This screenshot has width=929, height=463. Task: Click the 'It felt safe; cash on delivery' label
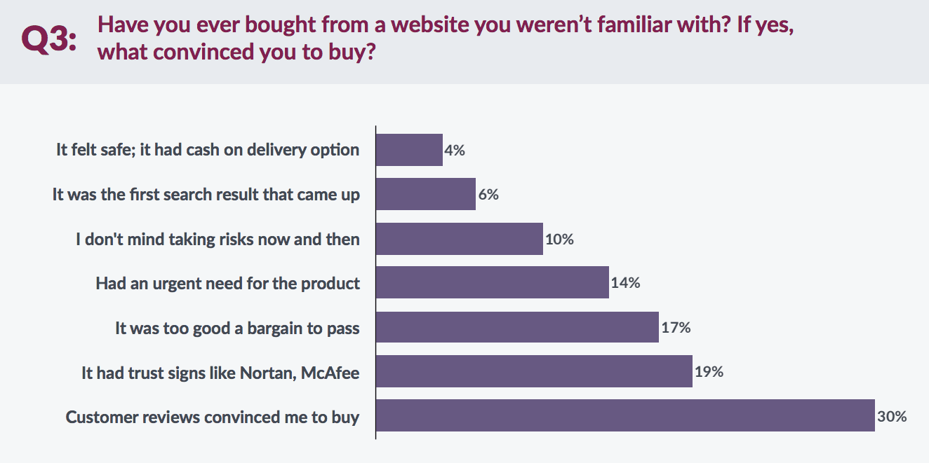point(208,150)
